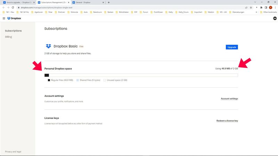The width and height of the screenshot is (278, 156).
Task: Share this page from the address bar
Action: (x=246, y=8)
